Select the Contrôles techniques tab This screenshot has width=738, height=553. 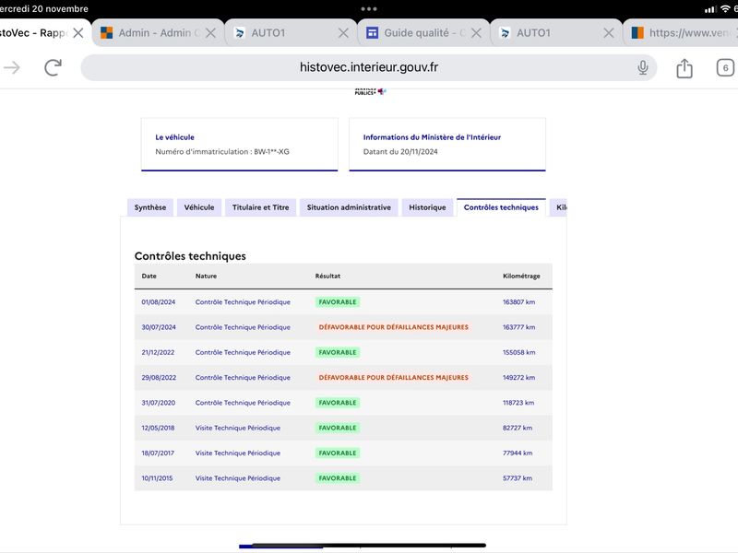tap(501, 207)
